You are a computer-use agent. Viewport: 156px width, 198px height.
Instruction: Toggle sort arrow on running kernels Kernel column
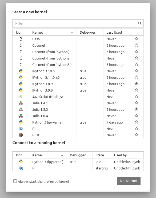pos(62,155)
